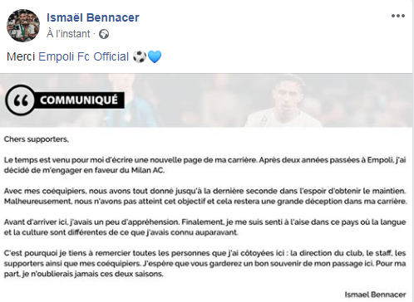Open the Empoli Fc Official page link
414x302 pixels.
(x=83, y=56)
